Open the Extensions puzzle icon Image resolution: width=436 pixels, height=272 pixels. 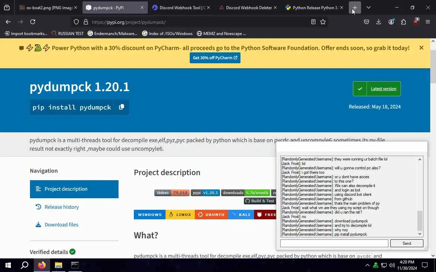pyautogui.click(x=403, y=22)
